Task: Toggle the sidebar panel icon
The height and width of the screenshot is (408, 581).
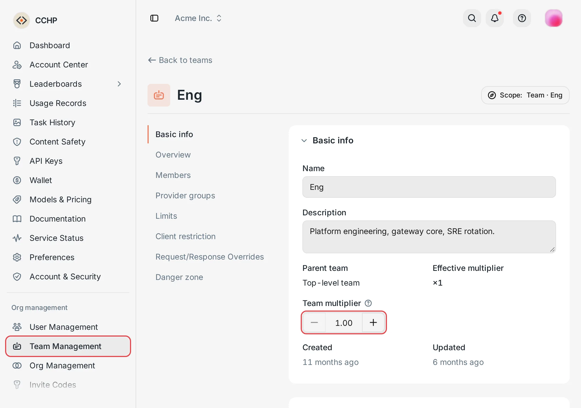Action: click(x=154, y=18)
